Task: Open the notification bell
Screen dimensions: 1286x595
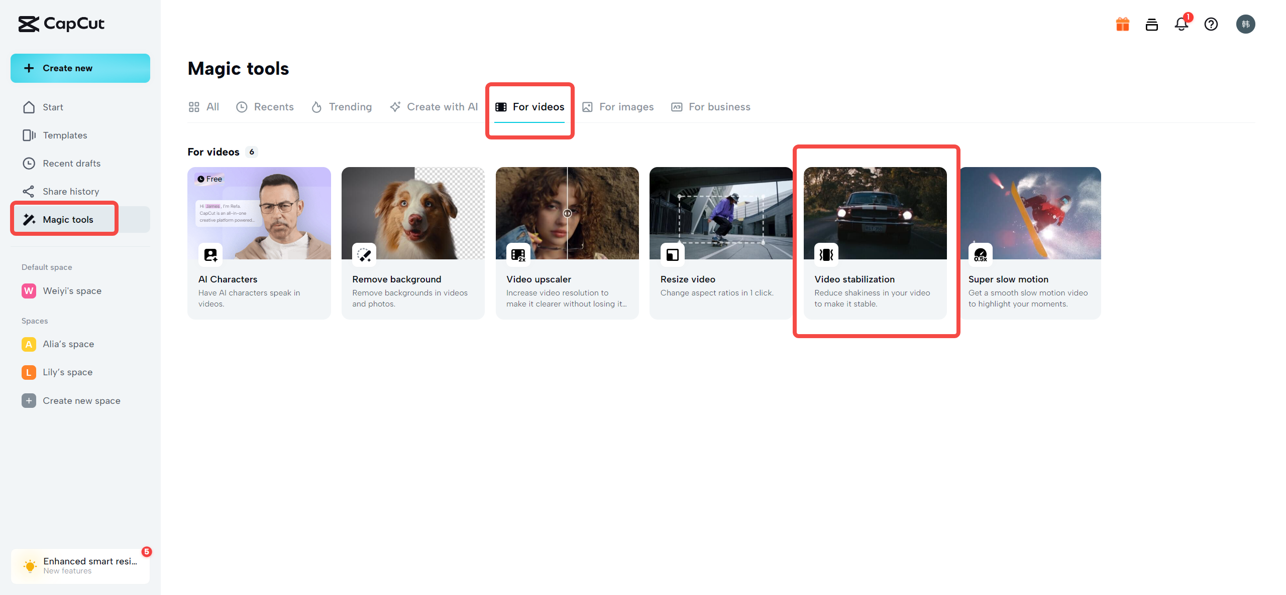Action: 1181,24
